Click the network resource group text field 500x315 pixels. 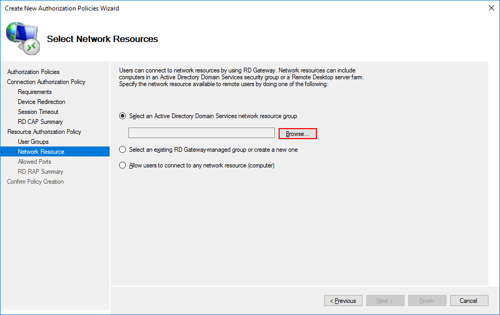[x=201, y=133]
